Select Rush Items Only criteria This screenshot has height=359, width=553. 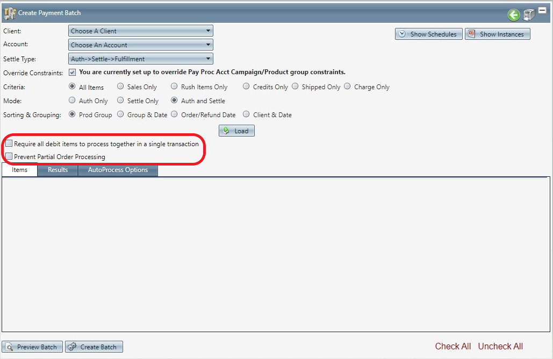174,87
